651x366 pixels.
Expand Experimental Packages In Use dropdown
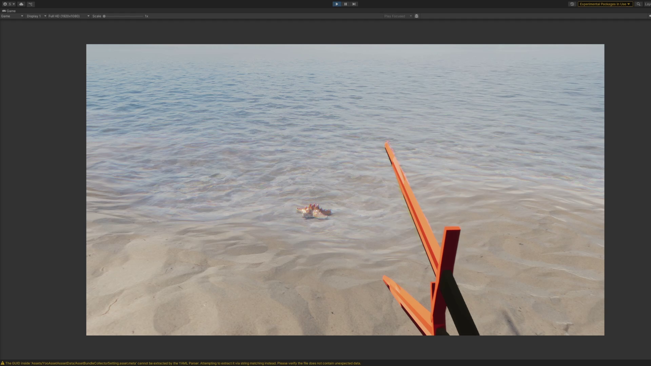(605, 4)
